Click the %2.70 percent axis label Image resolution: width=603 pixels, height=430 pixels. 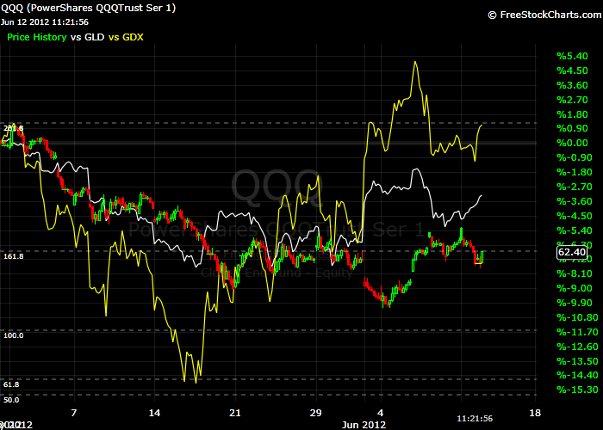[x=572, y=100]
